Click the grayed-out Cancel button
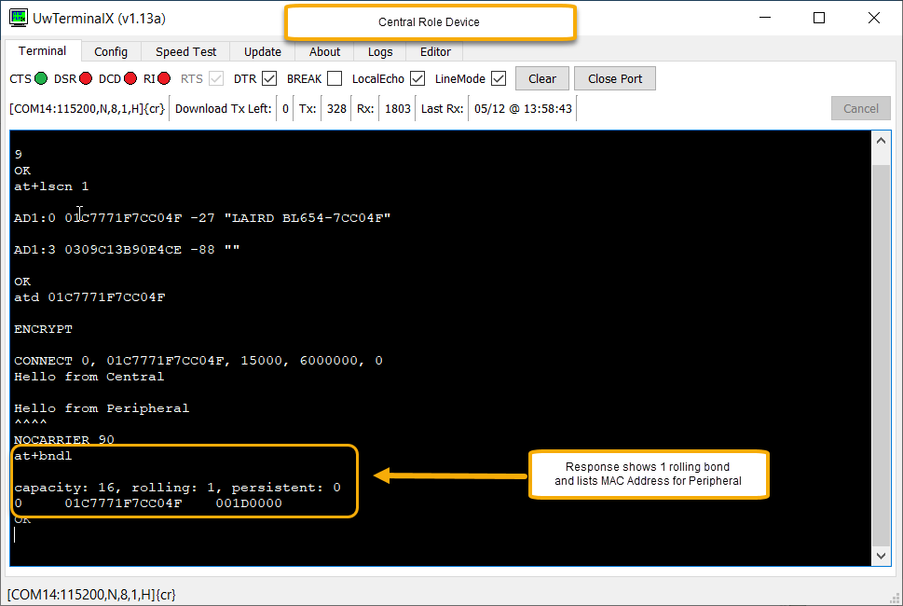 (x=859, y=107)
